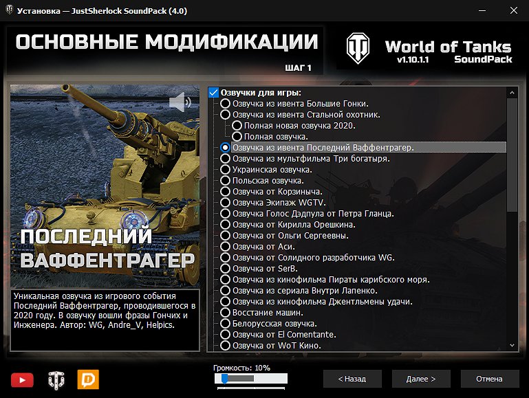529x398 pixels.
Task: Click the installer icon in the title bar
Action: coord(10,10)
